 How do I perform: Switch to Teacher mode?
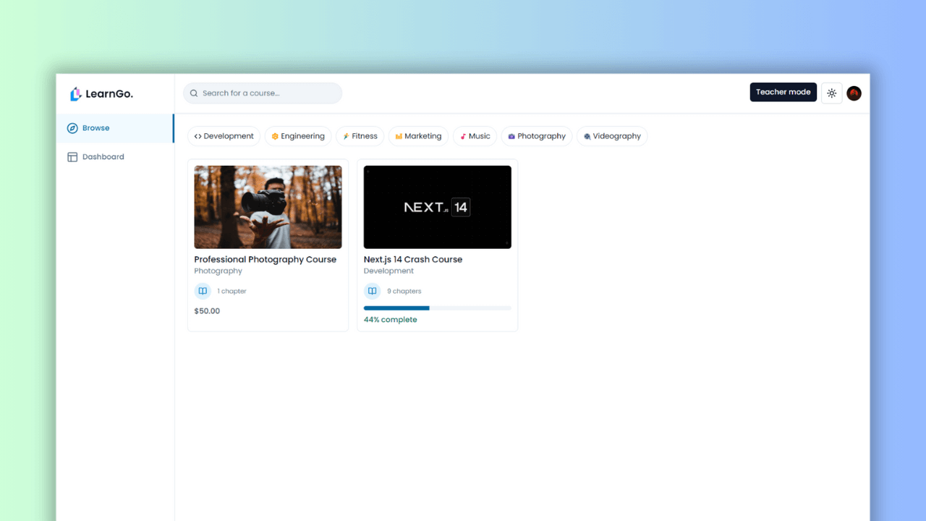[783, 92]
